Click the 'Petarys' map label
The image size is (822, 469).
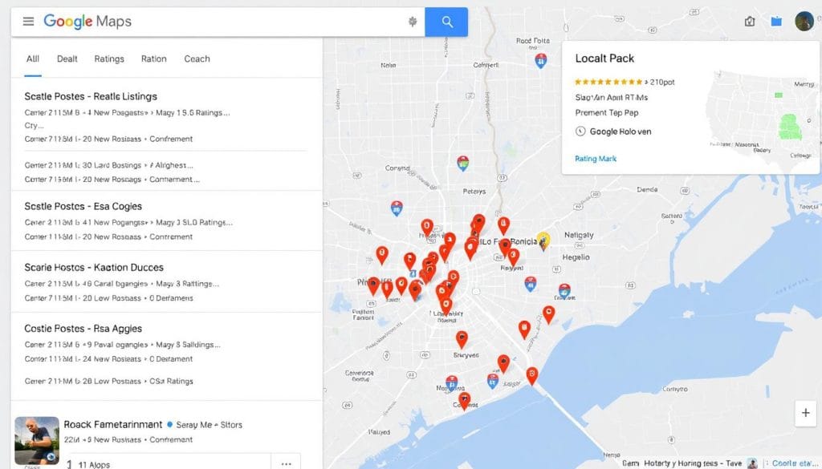(474, 192)
